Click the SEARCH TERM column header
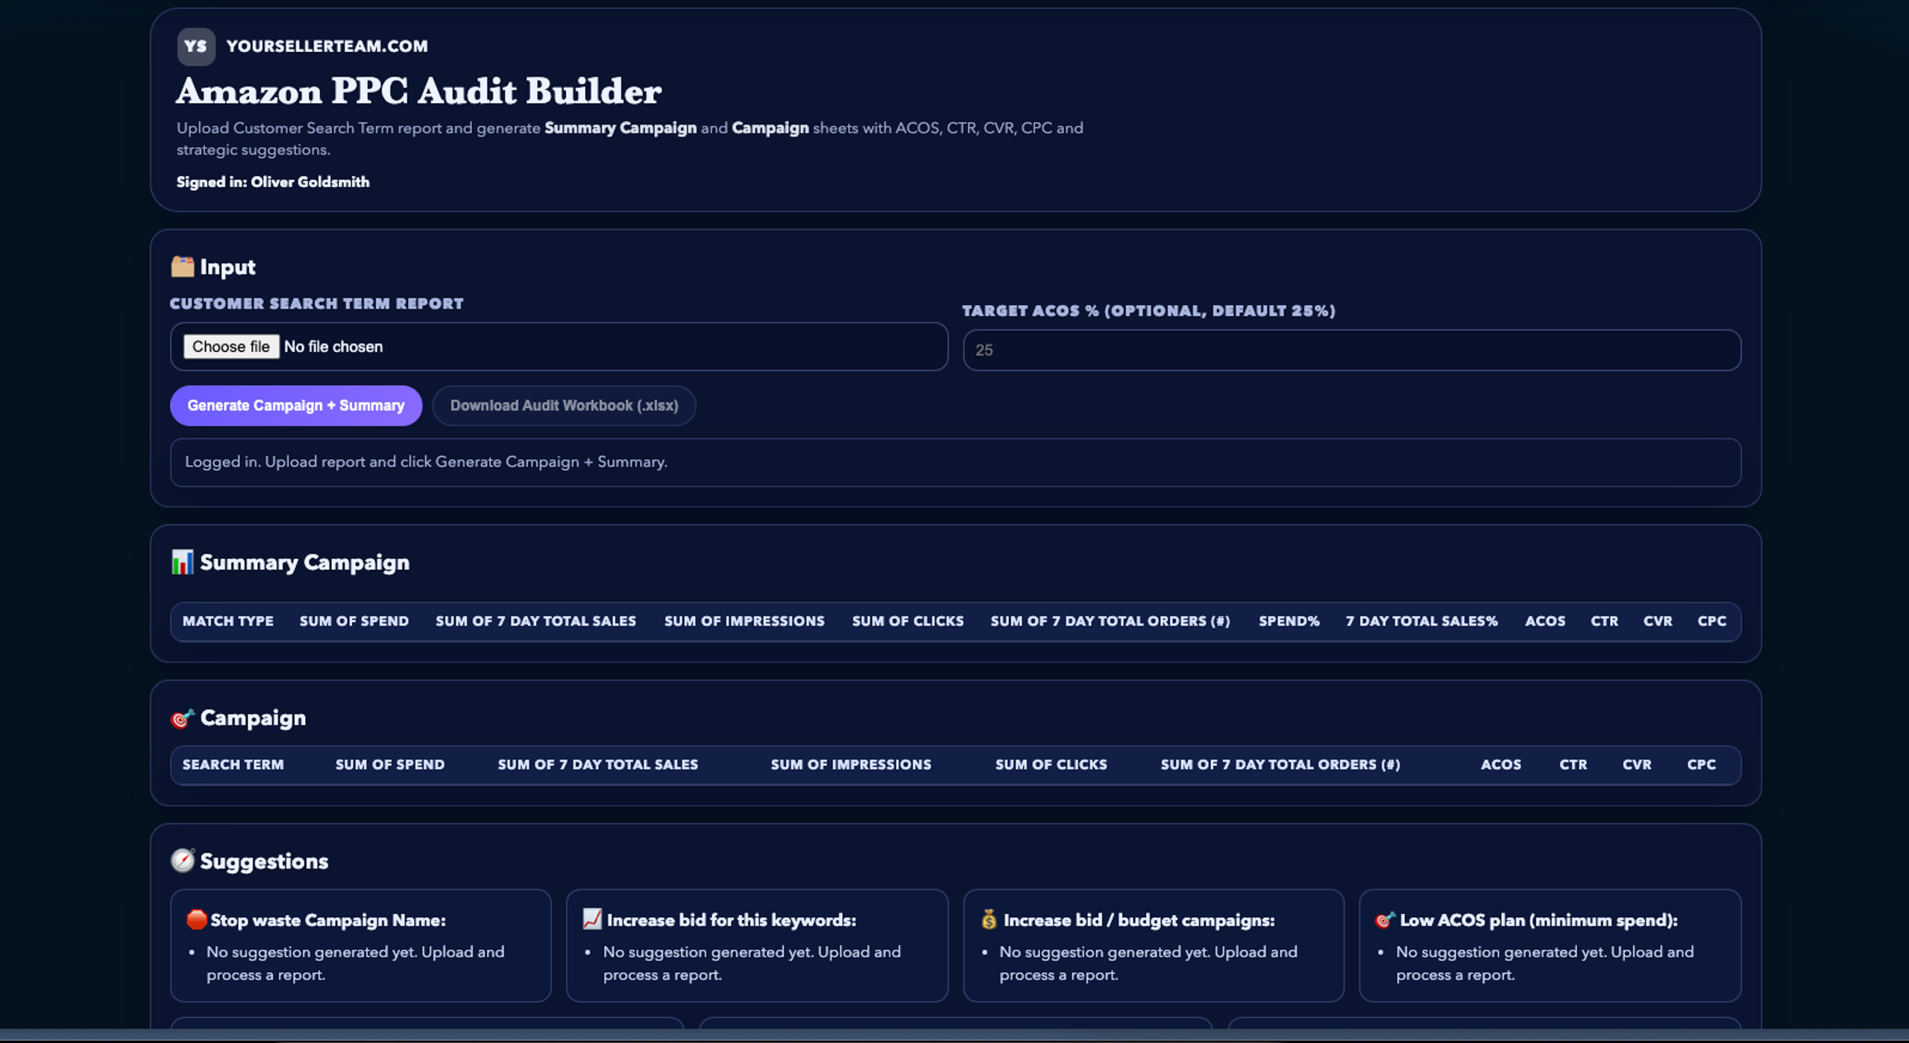 233,764
